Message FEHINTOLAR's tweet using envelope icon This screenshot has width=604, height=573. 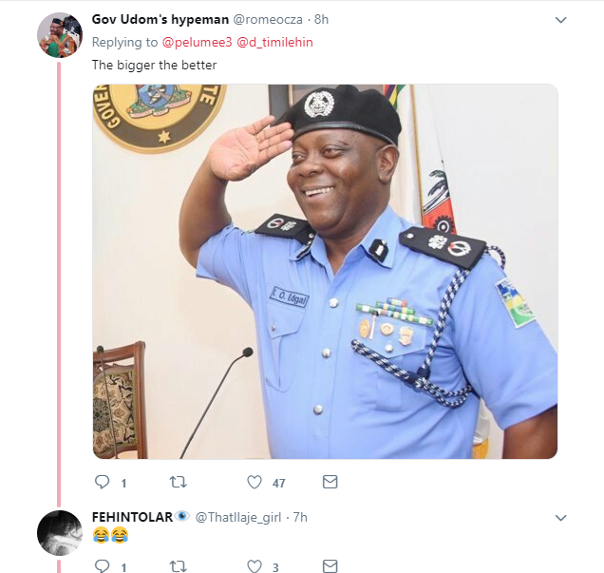pyautogui.click(x=330, y=567)
